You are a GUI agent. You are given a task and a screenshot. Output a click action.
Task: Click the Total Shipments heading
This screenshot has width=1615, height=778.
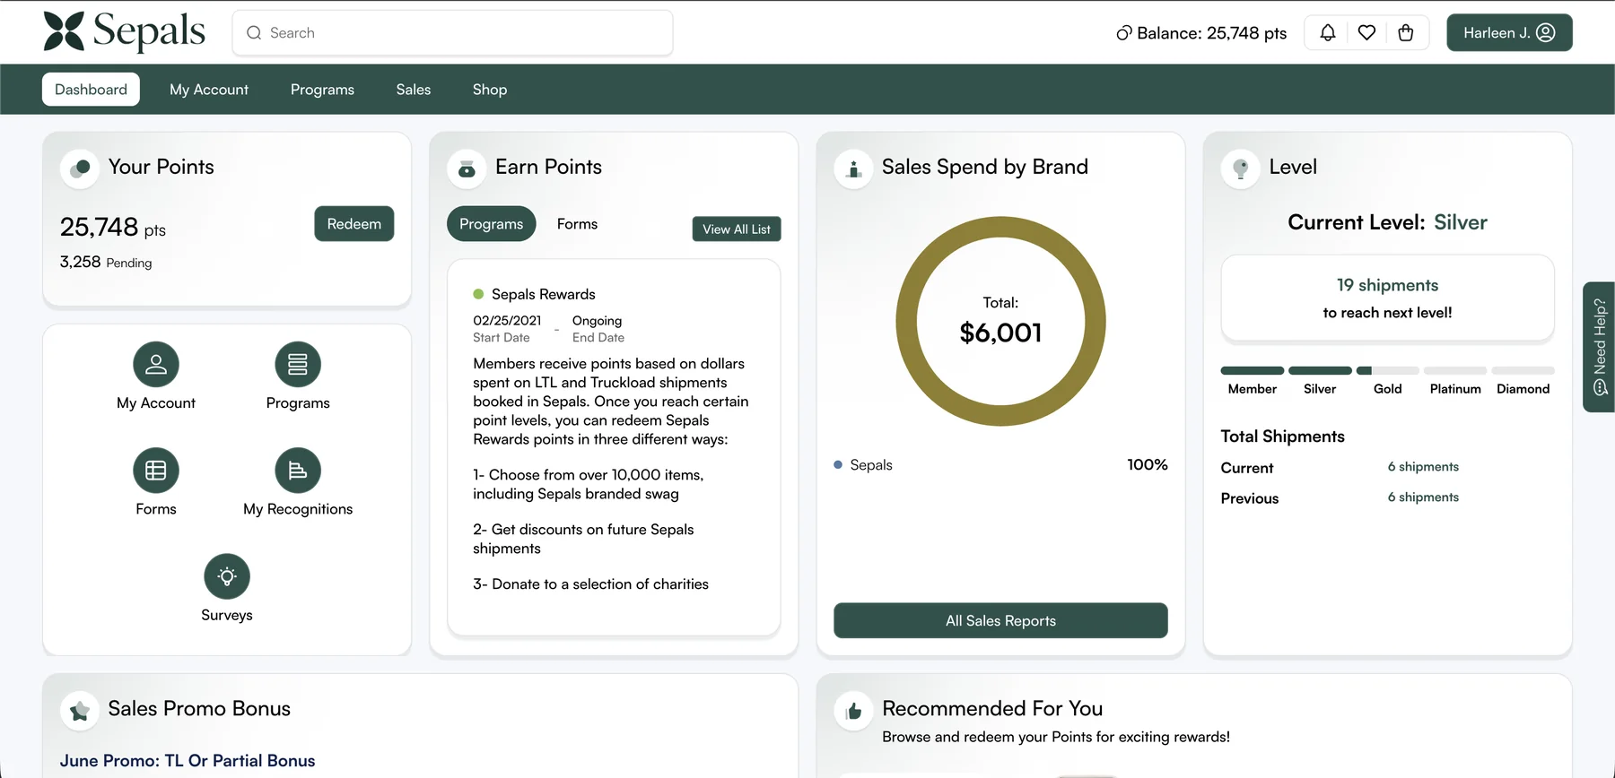coord(1282,437)
